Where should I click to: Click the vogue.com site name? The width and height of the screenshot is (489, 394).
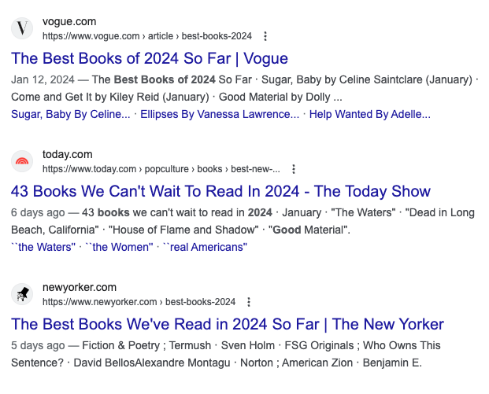(69, 22)
